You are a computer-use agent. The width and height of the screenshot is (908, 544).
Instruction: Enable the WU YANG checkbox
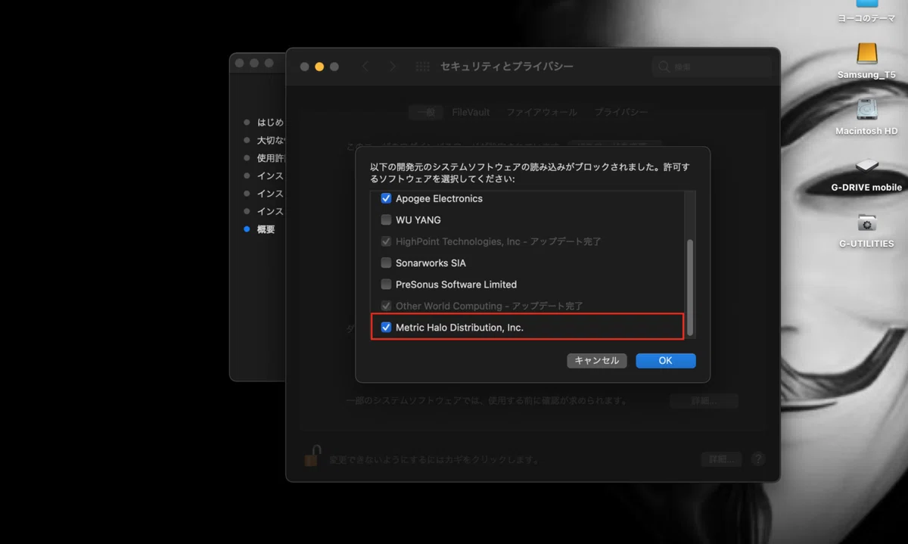tap(386, 219)
